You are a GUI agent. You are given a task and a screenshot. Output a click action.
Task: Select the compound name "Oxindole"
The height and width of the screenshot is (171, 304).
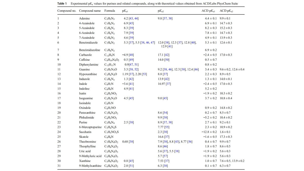point(85,108)
